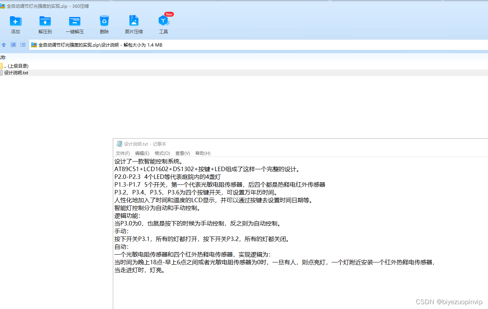Click the line 当走进灯时，灯亮。
The height and width of the screenshot is (309, 488).
(140, 270)
